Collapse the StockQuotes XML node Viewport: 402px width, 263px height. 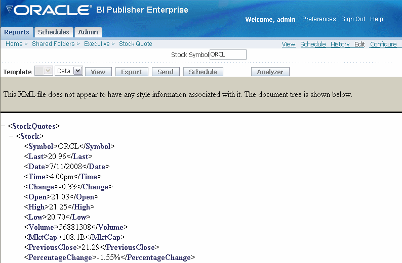[x=4, y=126]
